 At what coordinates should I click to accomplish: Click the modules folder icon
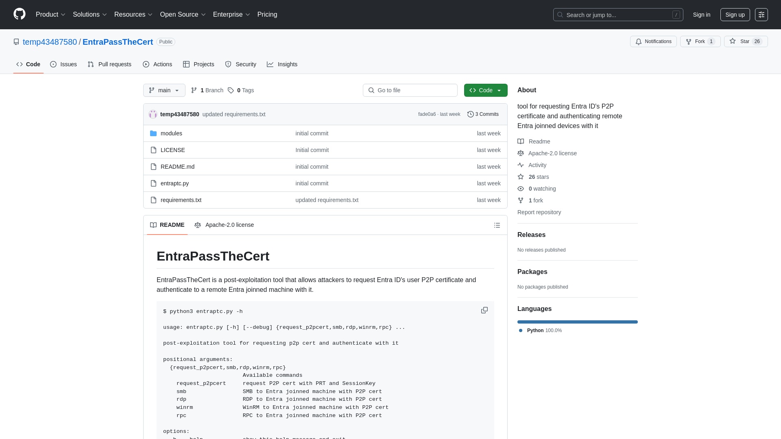153,133
